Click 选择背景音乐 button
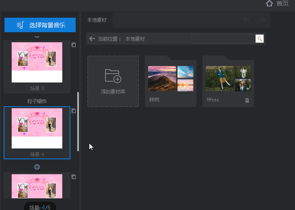 click(x=40, y=25)
